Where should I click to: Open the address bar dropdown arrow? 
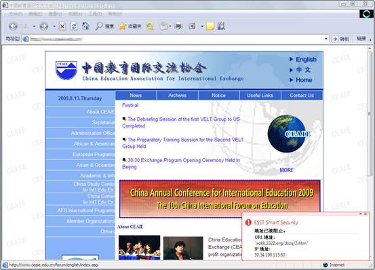point(326,39)
